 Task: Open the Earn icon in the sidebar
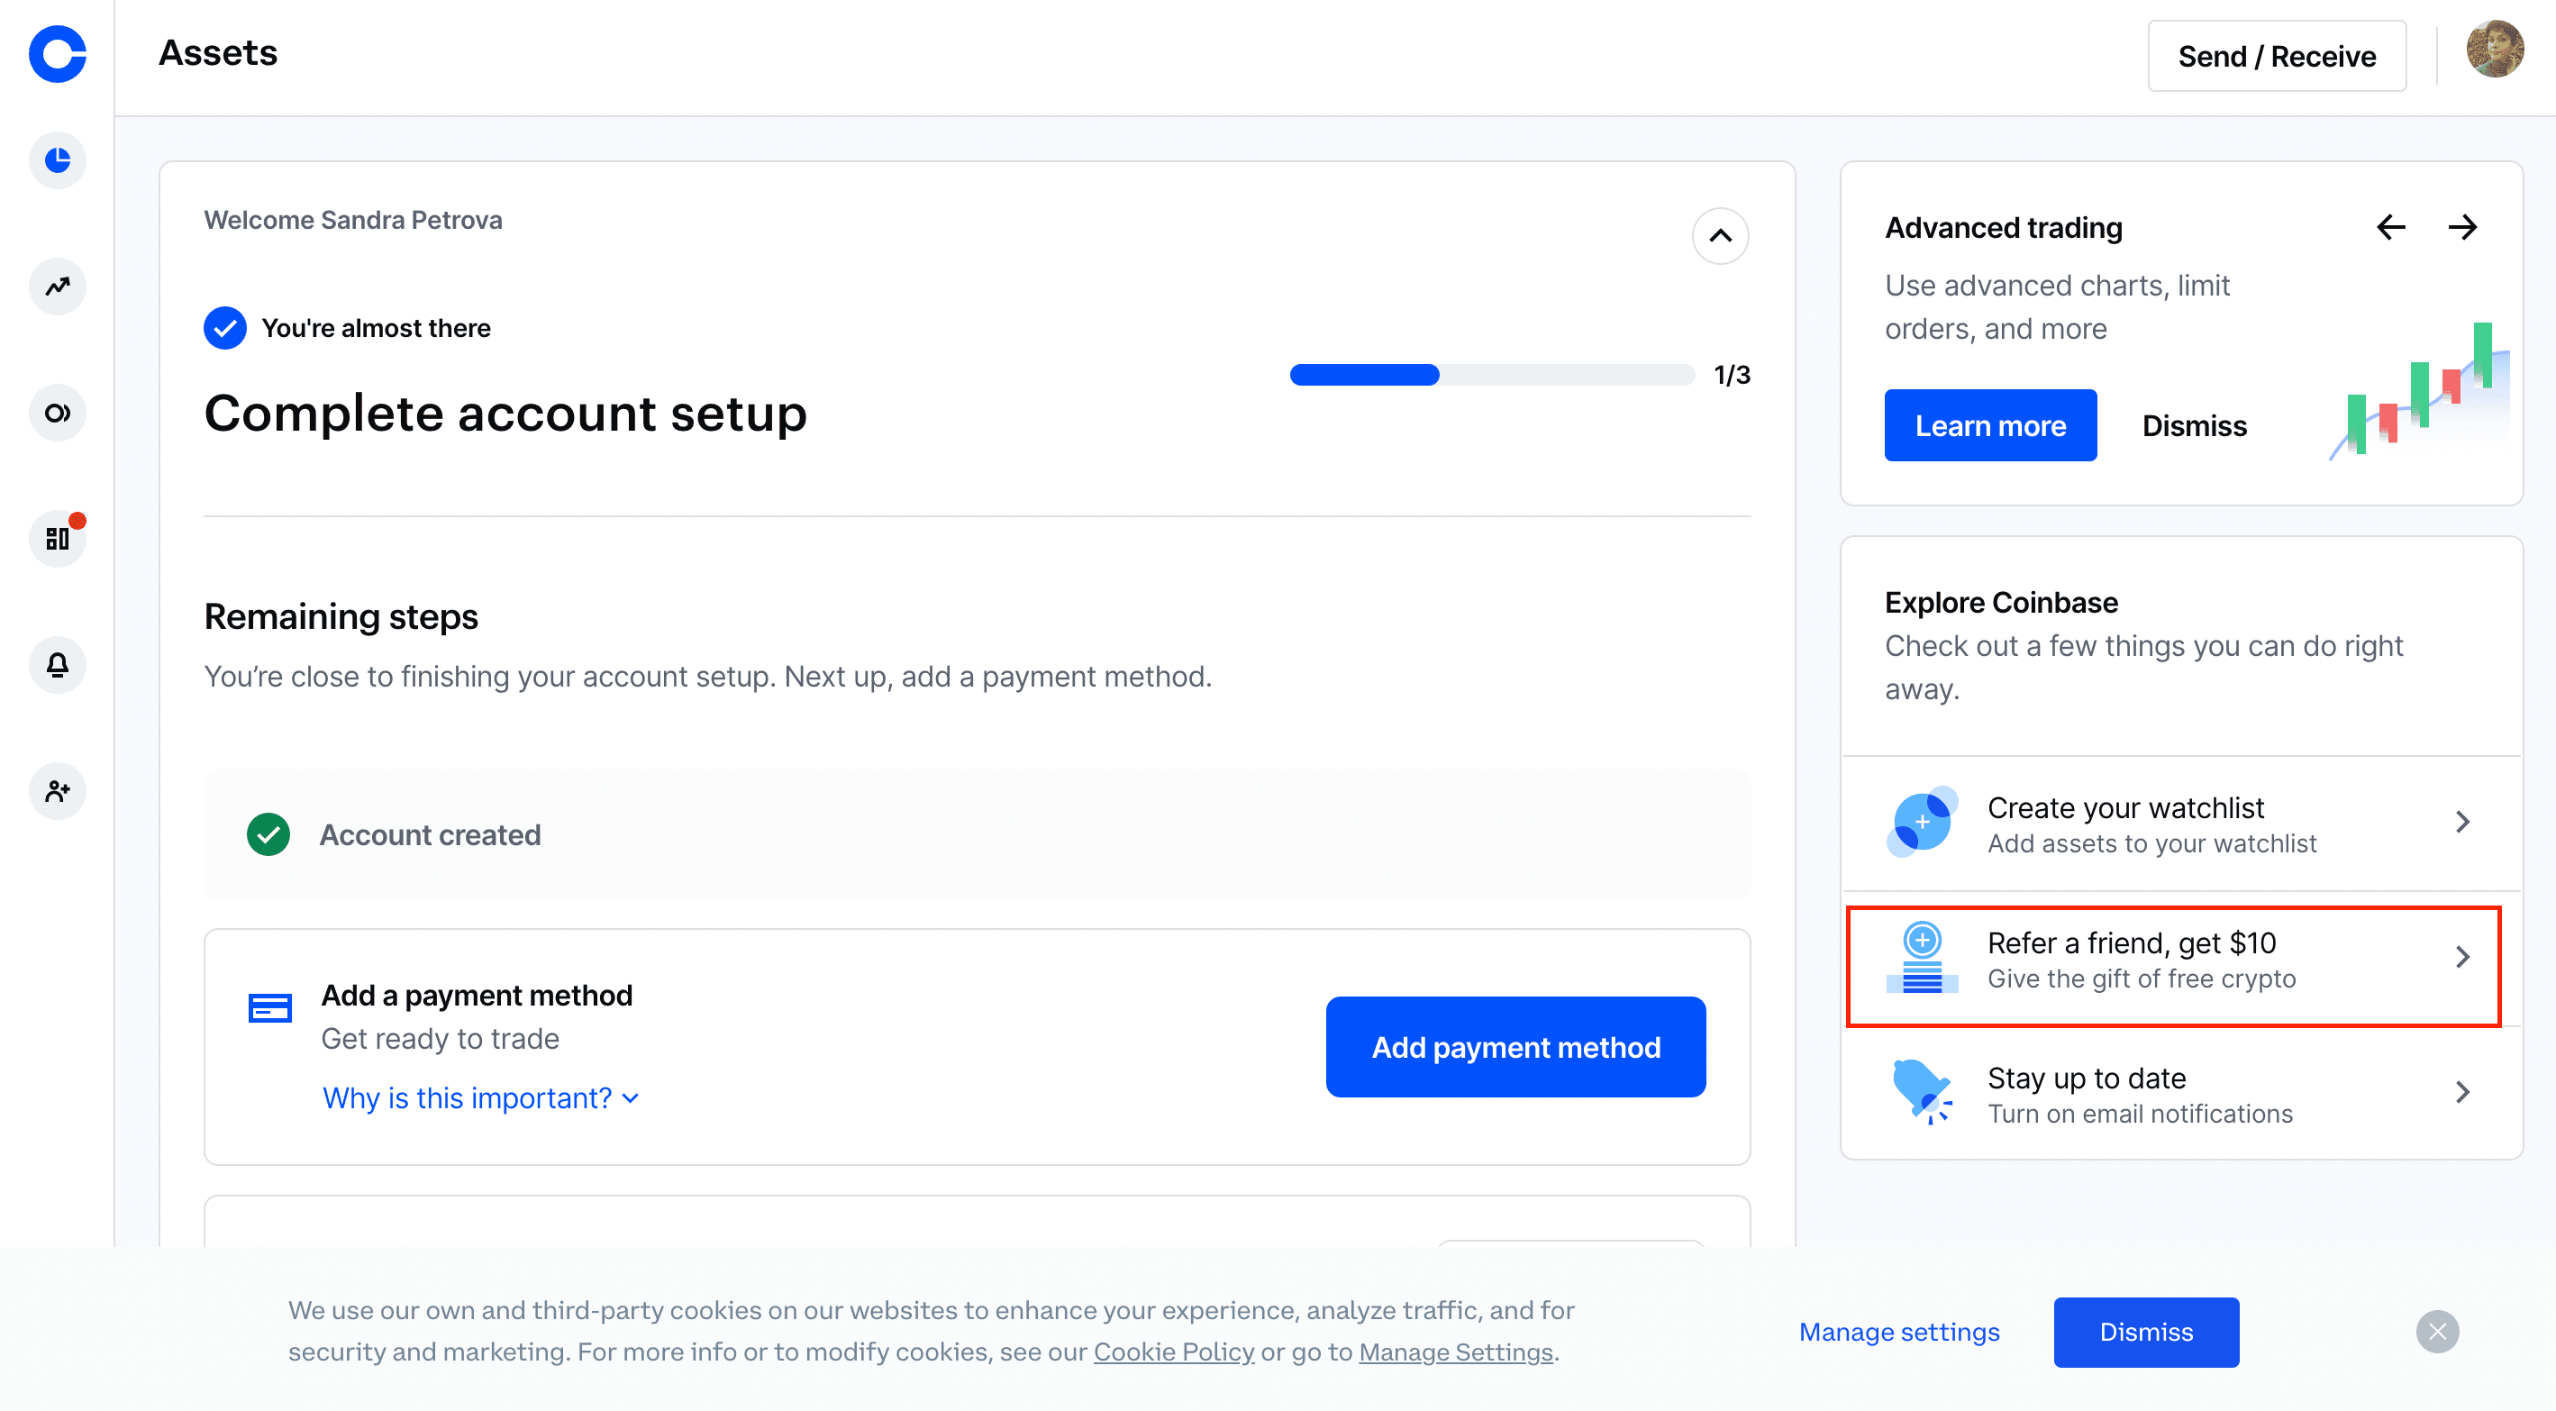pyautogui.click(x=57, y=413)
